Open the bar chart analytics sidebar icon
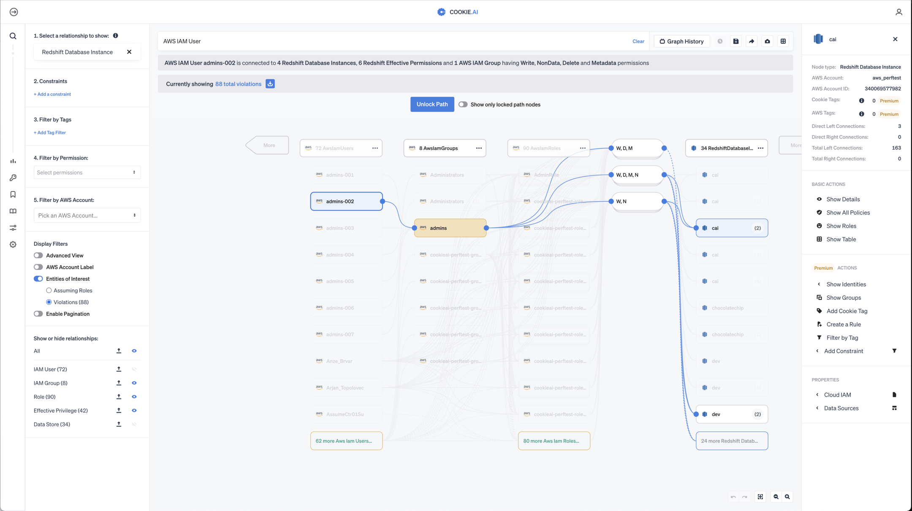Image resolution: width=912 pixels, height=511 pixels. [13, 161]
